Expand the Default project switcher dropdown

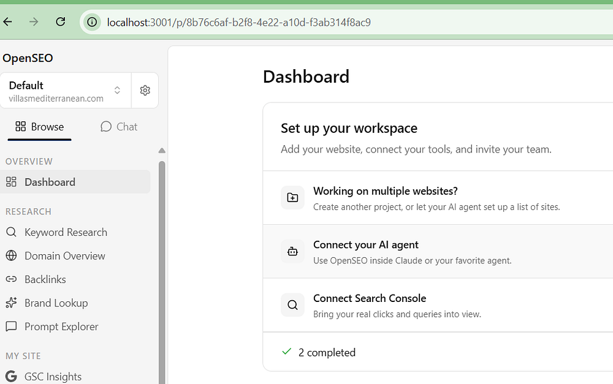(x=66, y=90)
